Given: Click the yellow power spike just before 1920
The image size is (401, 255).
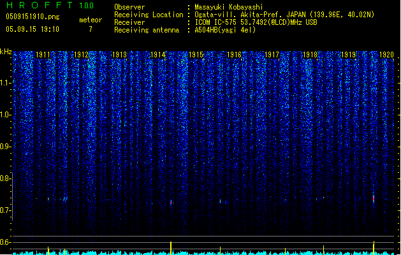Looking at the screenshot, I should point(374,248).
